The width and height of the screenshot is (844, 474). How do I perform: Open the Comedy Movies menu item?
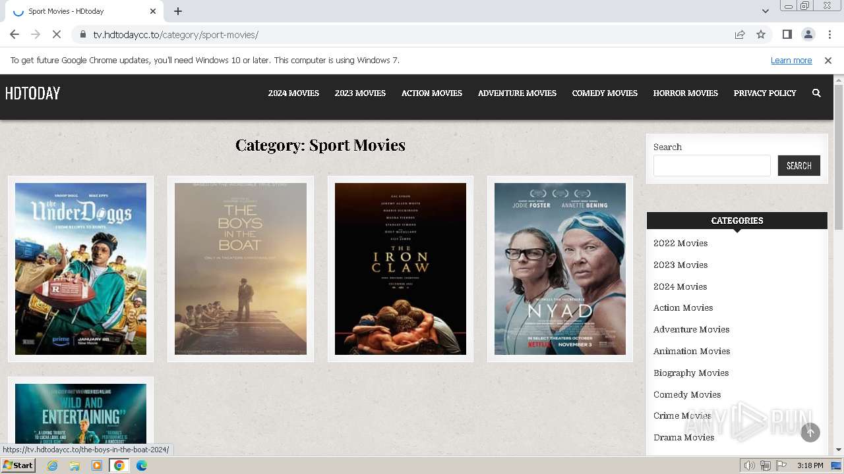pos(605,93)
